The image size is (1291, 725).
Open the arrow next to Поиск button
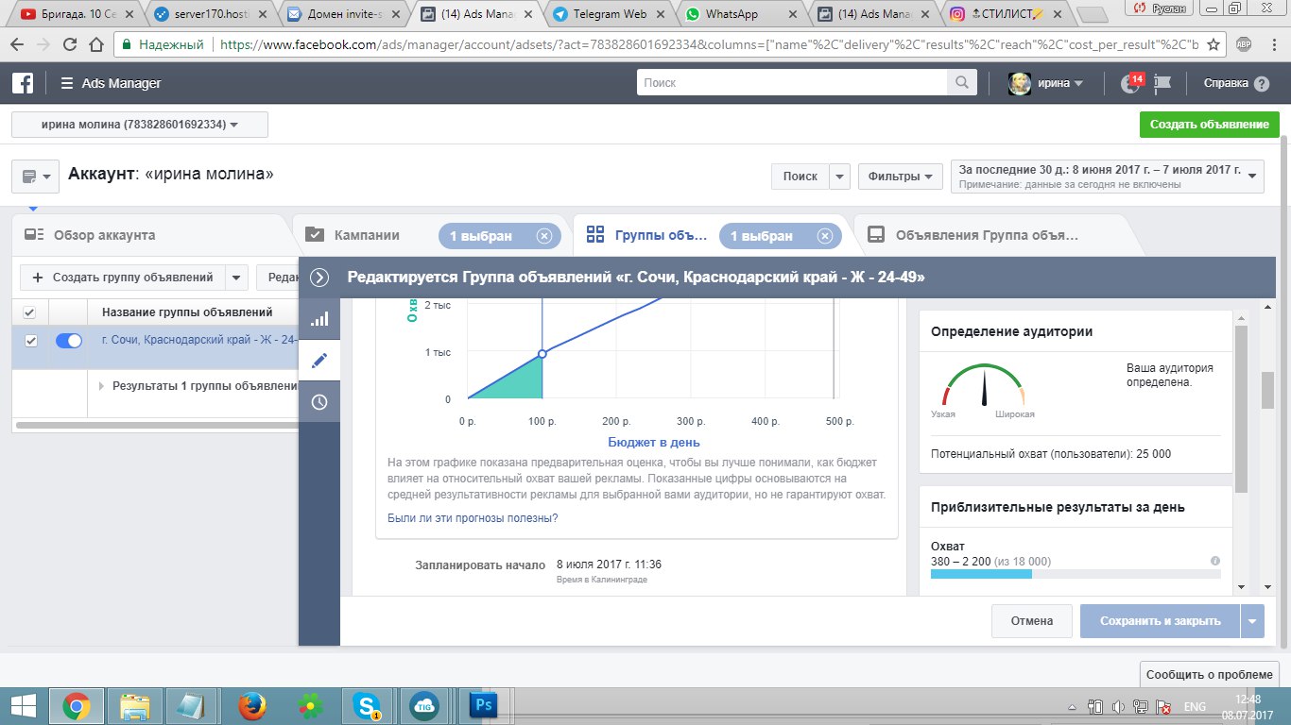tap(840, 177)
